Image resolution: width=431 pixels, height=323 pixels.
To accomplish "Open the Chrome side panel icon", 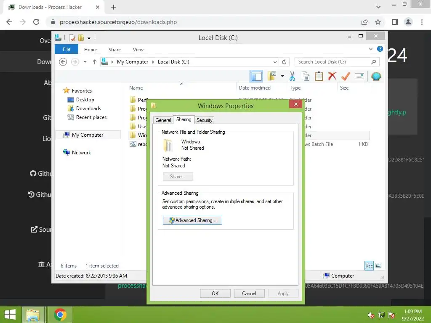I will pyautogui.click(x=395, y=22).
